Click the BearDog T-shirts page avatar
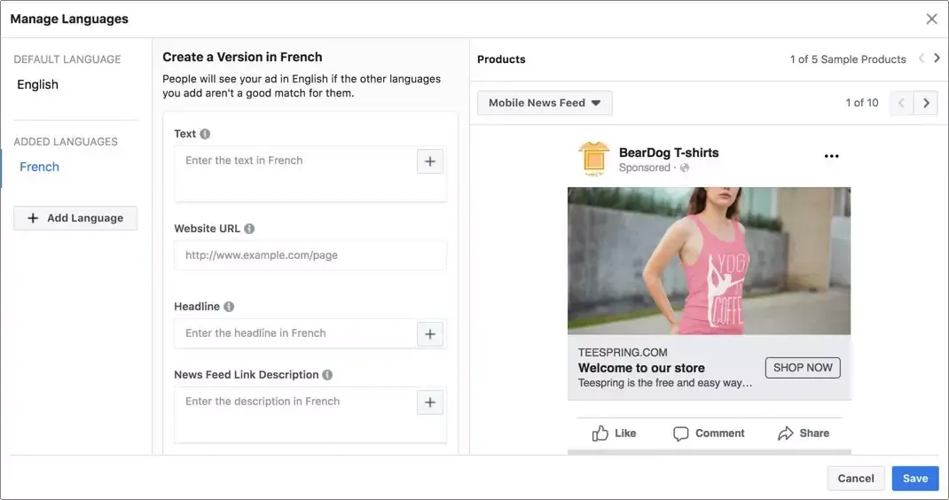The width and height of the screenshot is (949, 500). pyautogui.click(x=593, y=159)
